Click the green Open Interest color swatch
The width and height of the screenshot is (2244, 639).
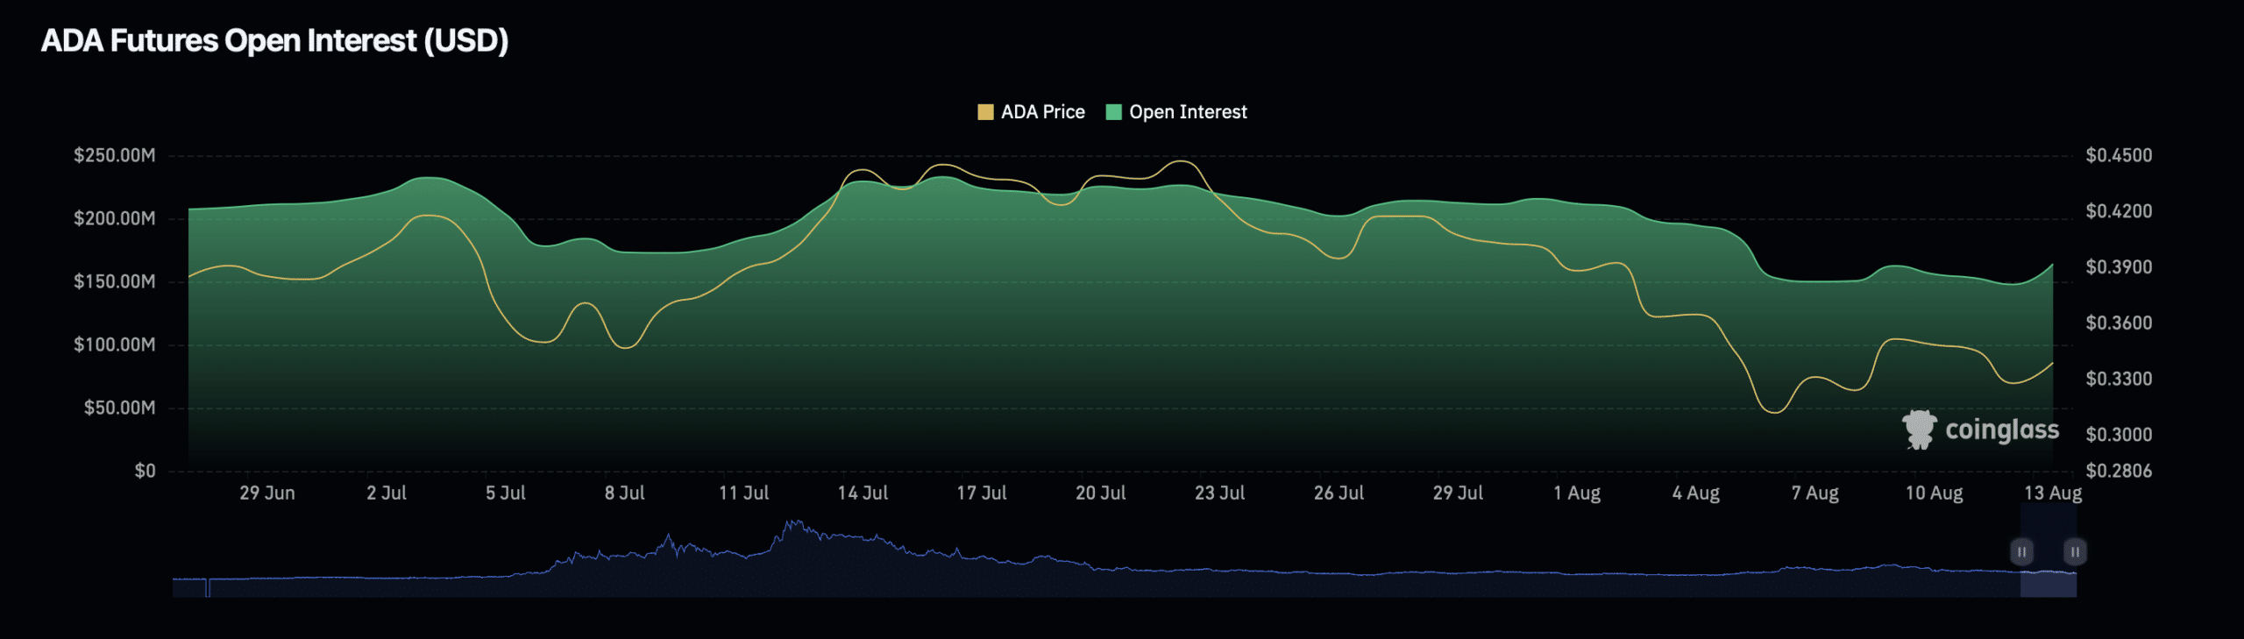pyautogui.click(x=1114, y=112)
